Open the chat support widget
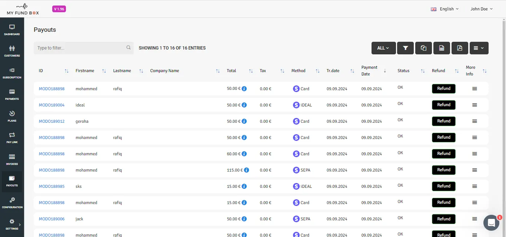 coord(492,223)
